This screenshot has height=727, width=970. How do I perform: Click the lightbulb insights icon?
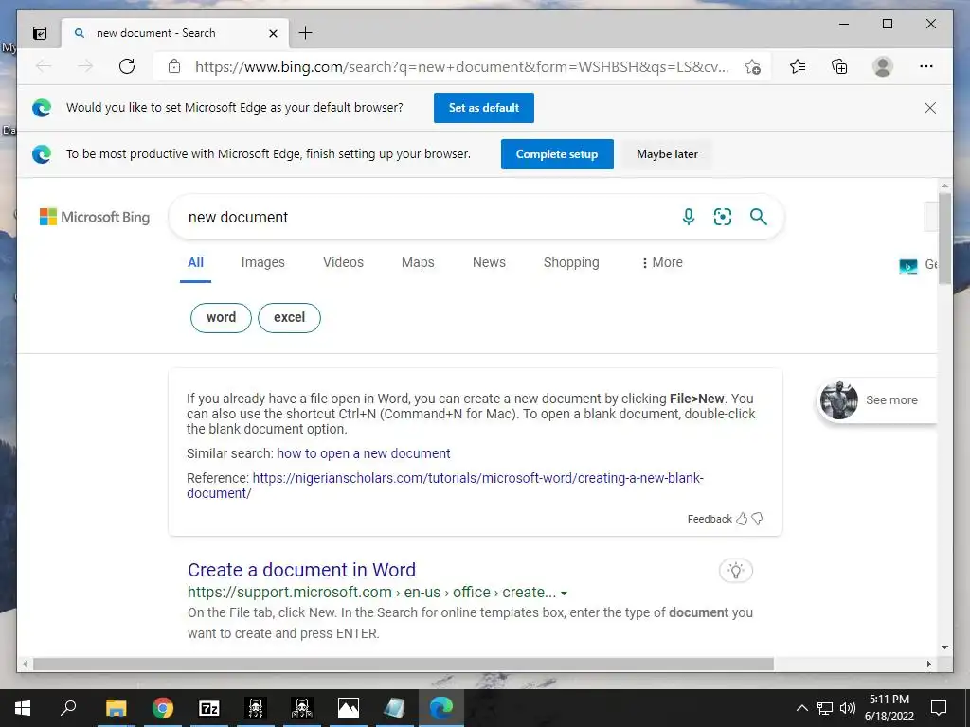coord(736,571)
